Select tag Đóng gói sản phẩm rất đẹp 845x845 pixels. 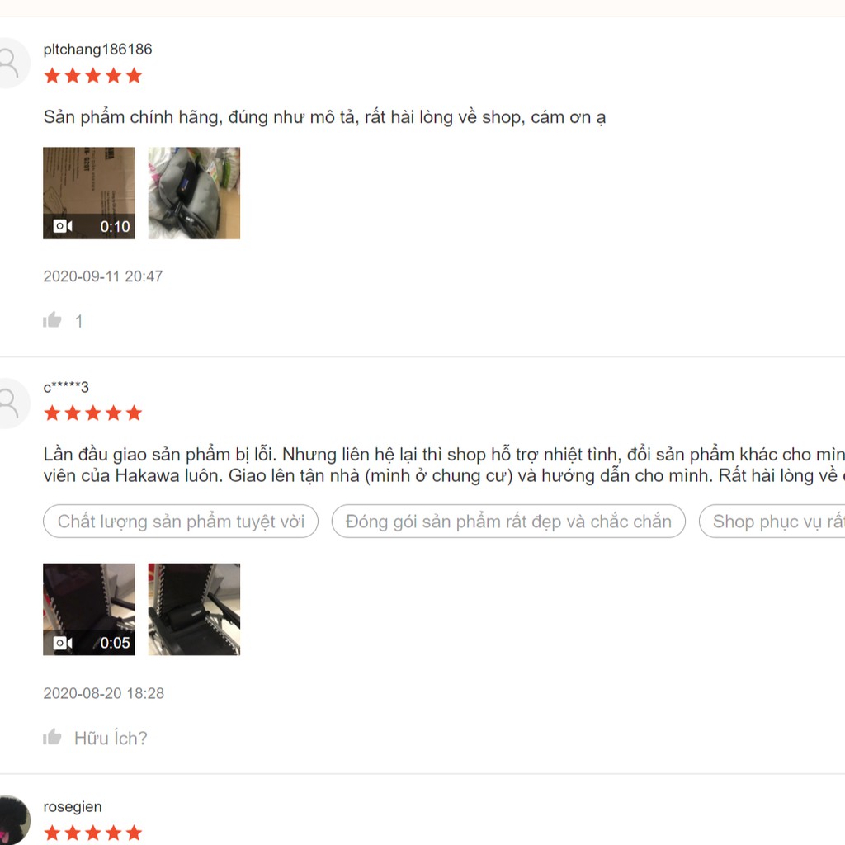tap(508, 522)
